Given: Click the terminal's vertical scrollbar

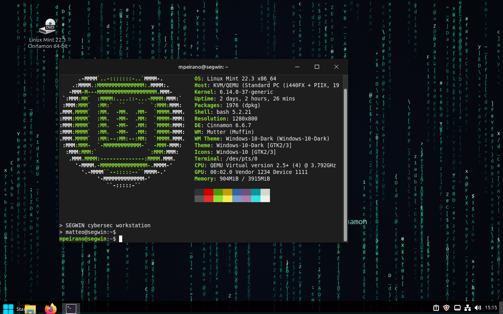Looking at the screenshot, I should tap(345, 164).
